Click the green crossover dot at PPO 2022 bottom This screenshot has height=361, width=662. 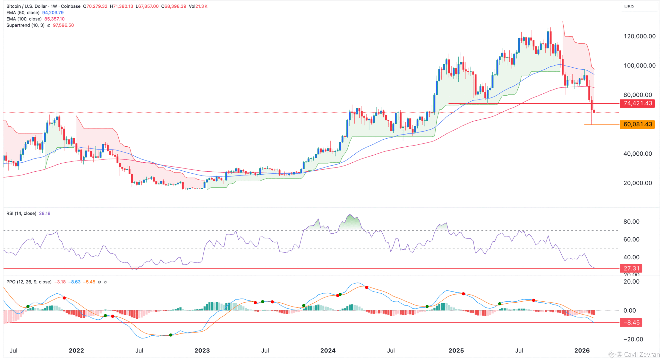click(x=171, y=335)
